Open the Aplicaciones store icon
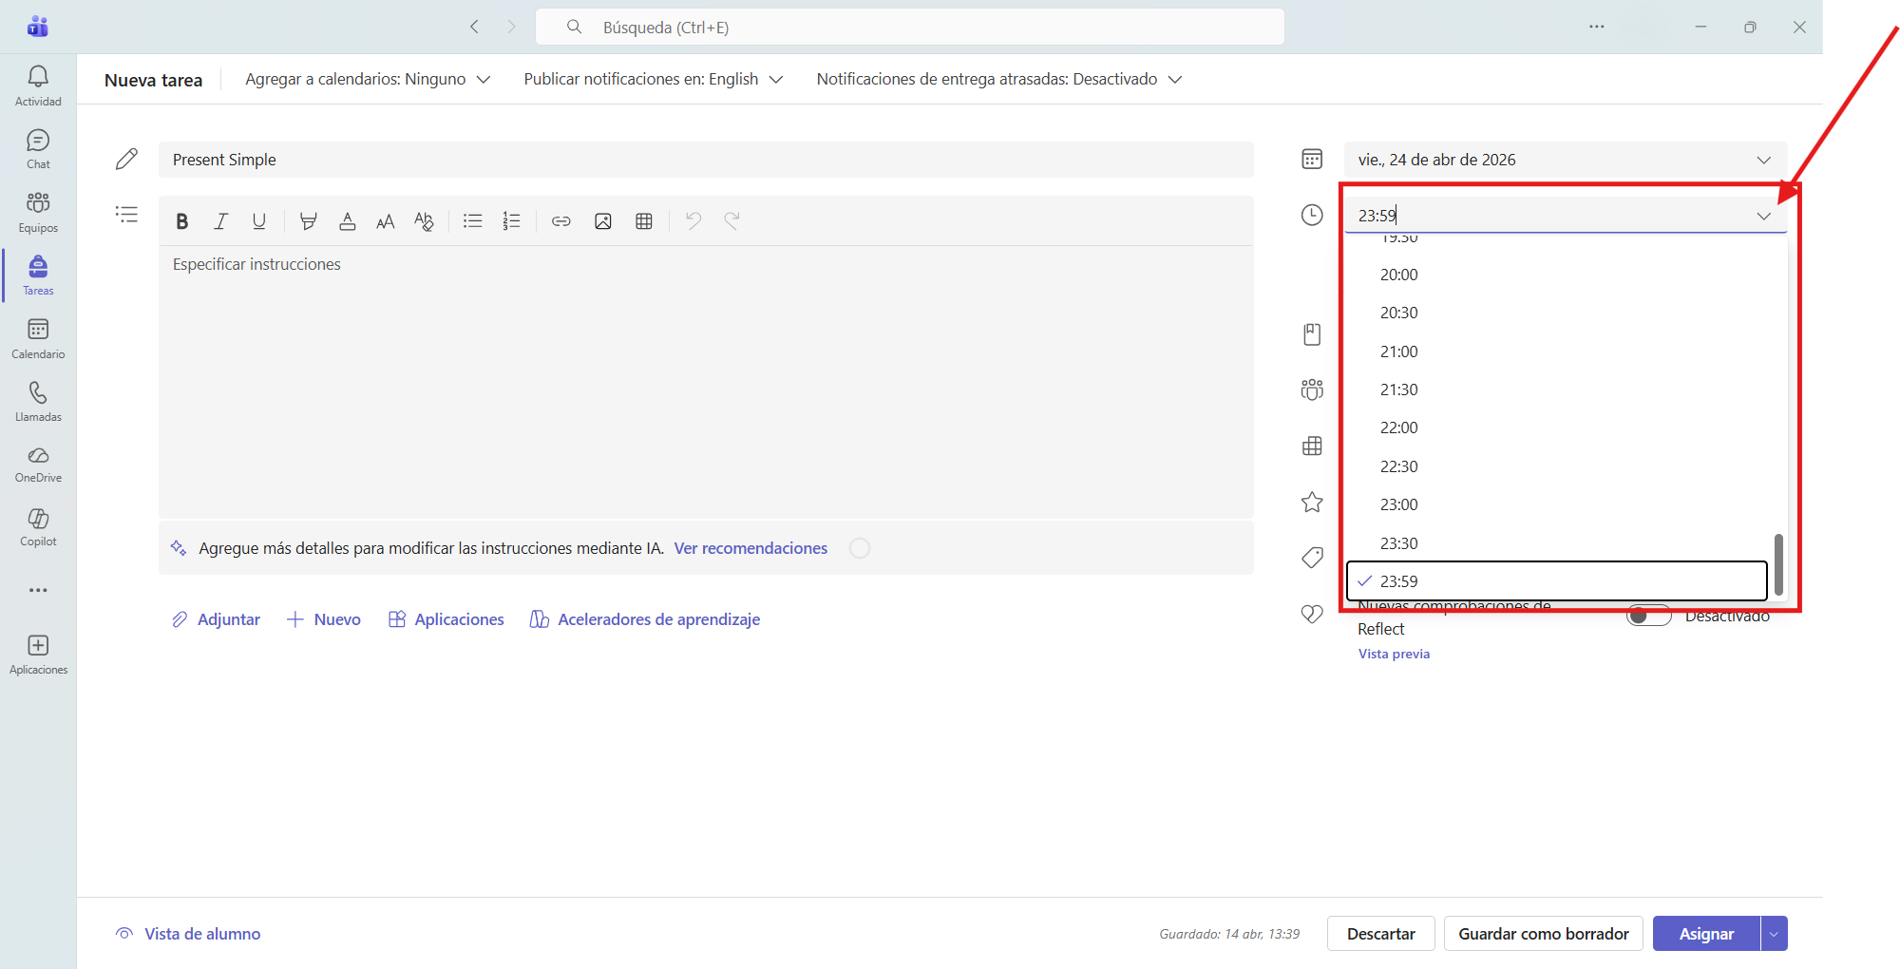The width and height of the screenshot is (1900, 969). pyautogui.click(x=38, y=655)
